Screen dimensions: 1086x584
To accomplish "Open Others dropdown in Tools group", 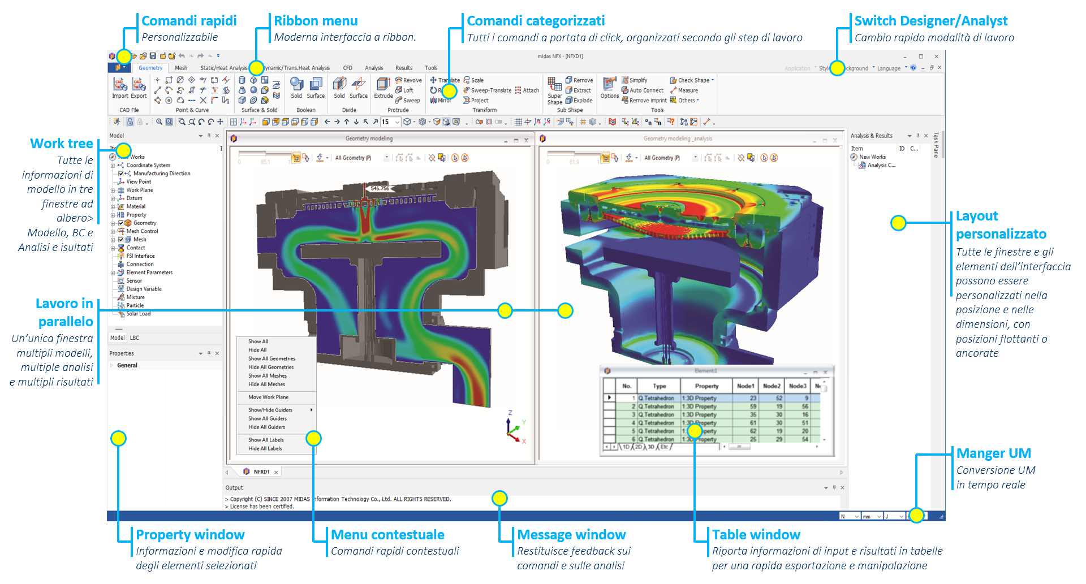I will click(x=685, y=101).
